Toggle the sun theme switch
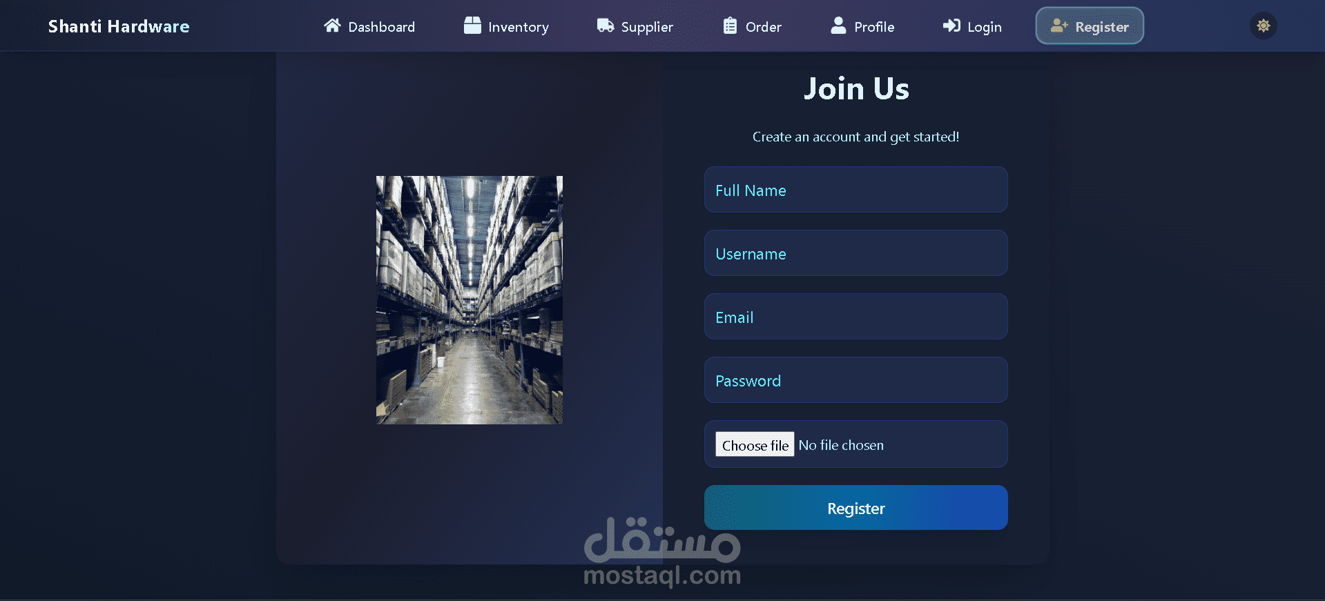 1263,26
